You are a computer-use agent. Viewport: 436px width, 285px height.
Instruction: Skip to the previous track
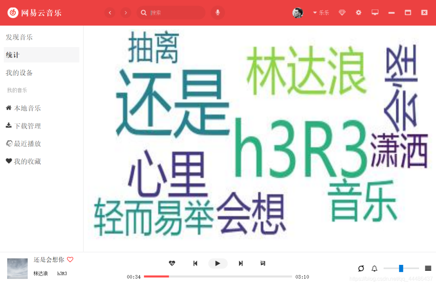point(195,263)
